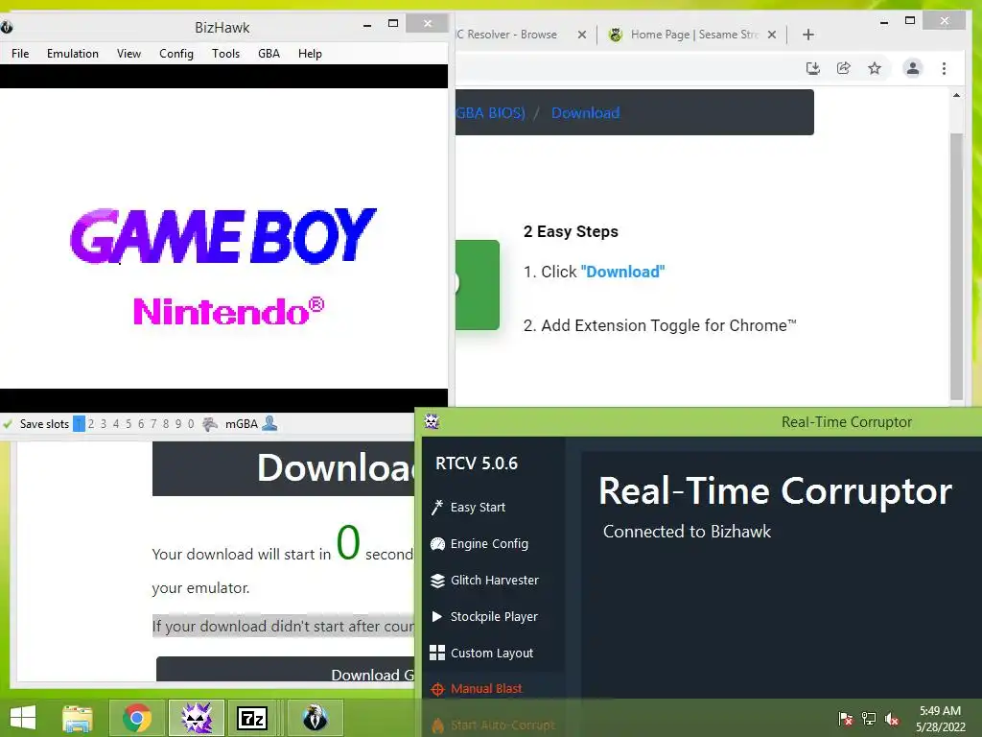Click the Download breadcrumb link

[x=586, y=113]
